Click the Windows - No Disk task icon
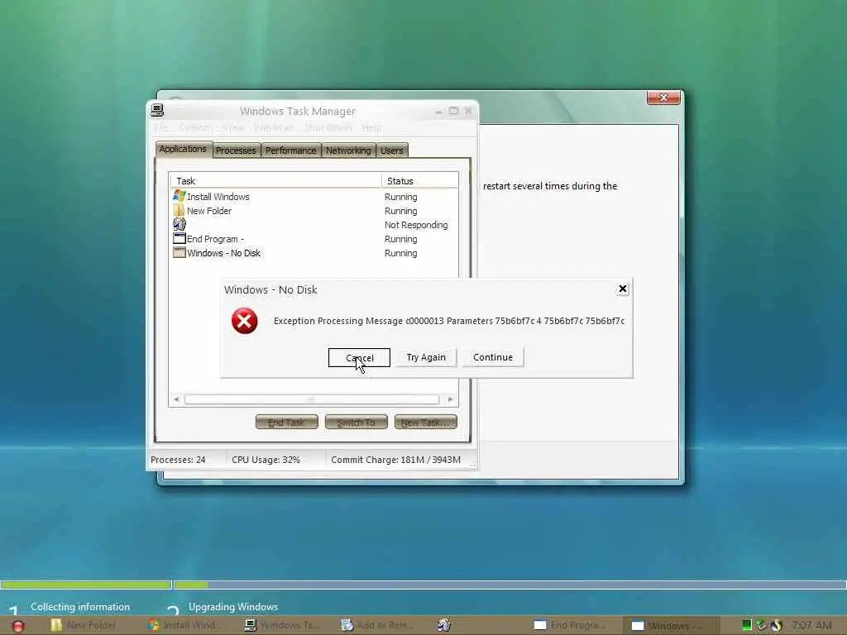This screenshot has height=635, width=847. point(179,252)
